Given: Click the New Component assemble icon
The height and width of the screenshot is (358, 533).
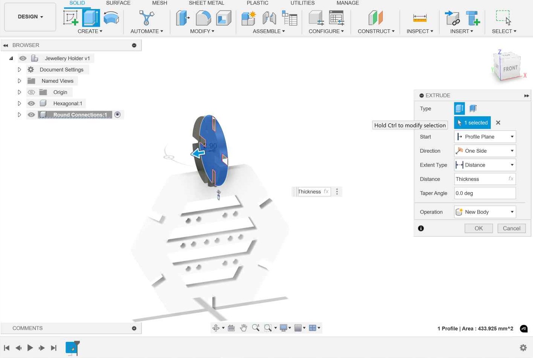Looking at the screenshot, I should point(249,18).
